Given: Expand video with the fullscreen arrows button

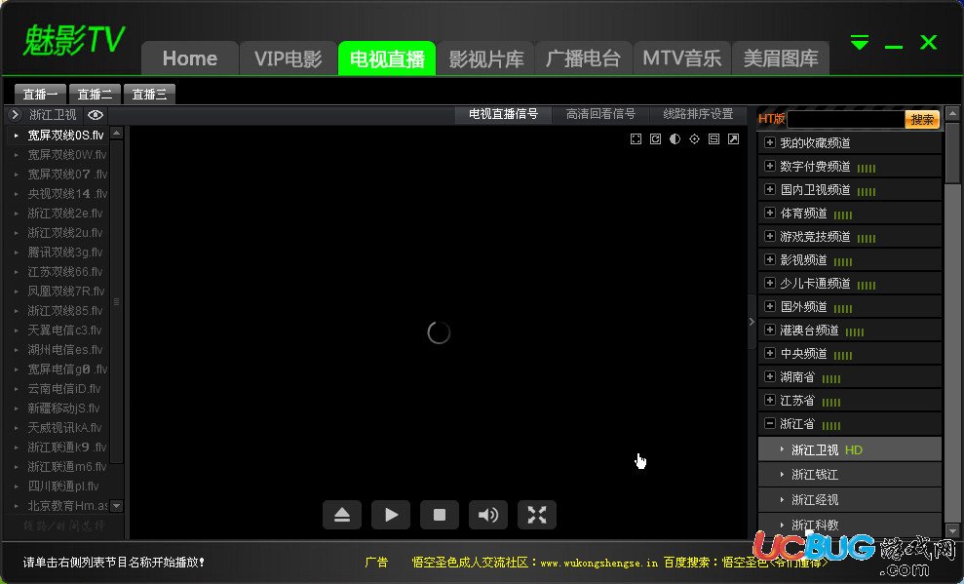Looking at the screenshot, I should click(537, 515).
